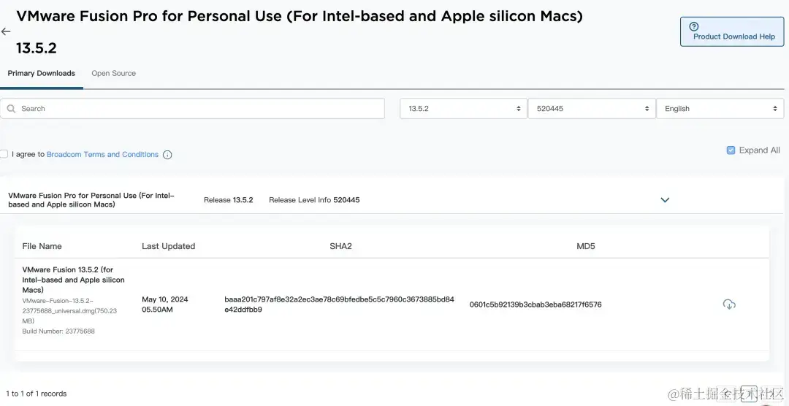Uncheck the Expand All checkbox
789x406 pixels.
point(731,150)
